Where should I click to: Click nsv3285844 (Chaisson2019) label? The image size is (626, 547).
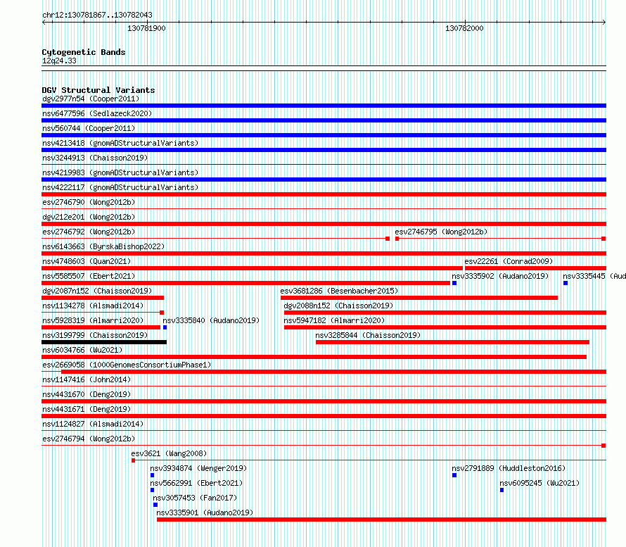point(368,335)
